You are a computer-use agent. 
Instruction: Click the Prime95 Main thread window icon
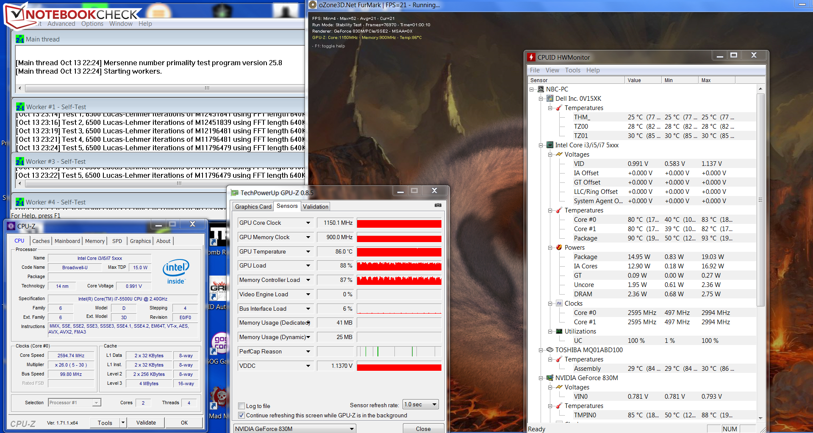[x=20, y=39]
